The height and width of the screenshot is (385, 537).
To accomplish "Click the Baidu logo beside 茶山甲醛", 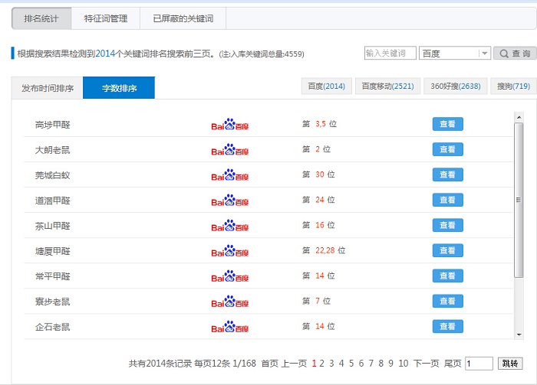I will click(230, 225).
